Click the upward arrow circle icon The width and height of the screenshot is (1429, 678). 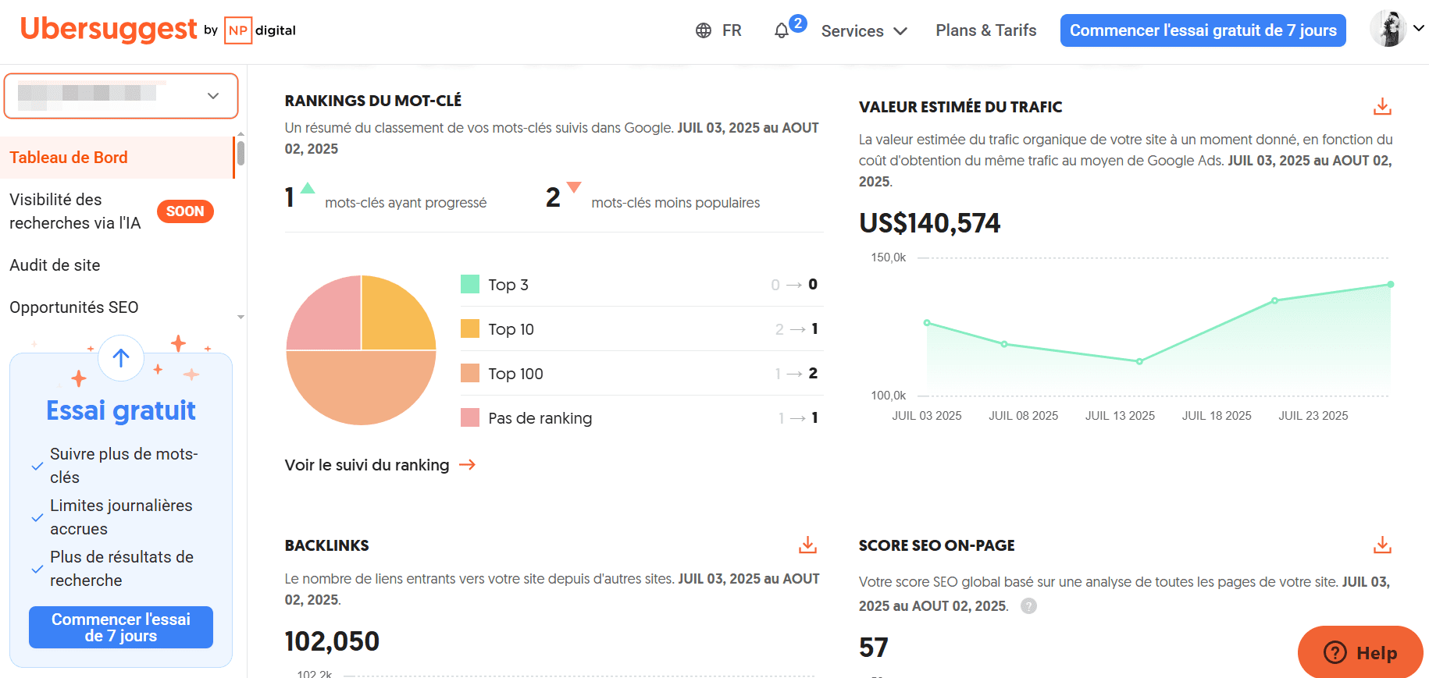(121, 358)
